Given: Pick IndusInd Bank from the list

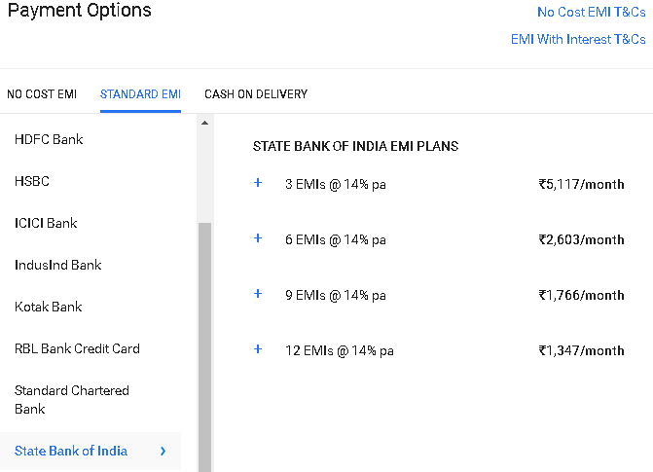Looking at the screenshot, I should (x=58, y=265).
